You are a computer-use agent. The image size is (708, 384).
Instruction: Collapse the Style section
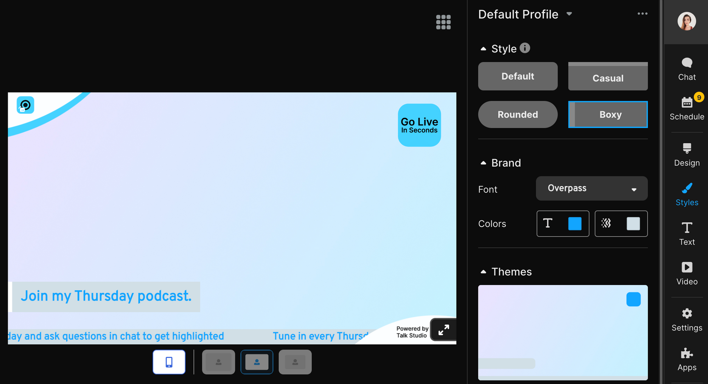483,49
